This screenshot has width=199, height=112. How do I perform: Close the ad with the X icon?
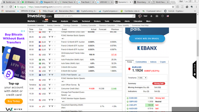pyautogui.click(x=24, y=31)
